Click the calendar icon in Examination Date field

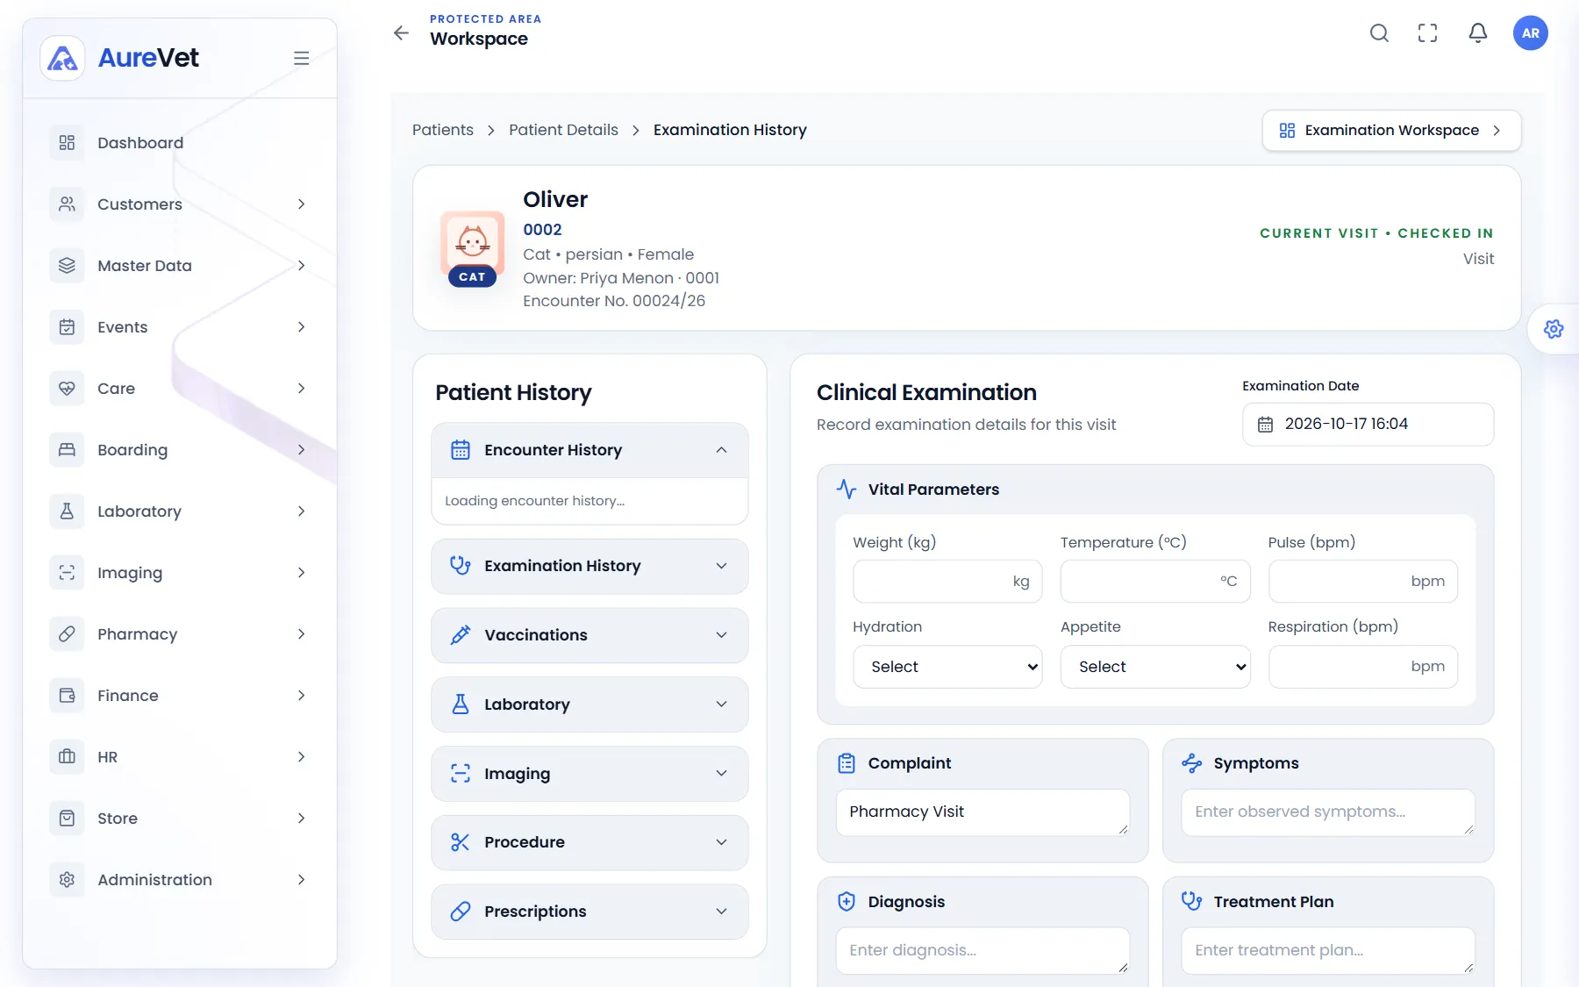pos(1265,425)
